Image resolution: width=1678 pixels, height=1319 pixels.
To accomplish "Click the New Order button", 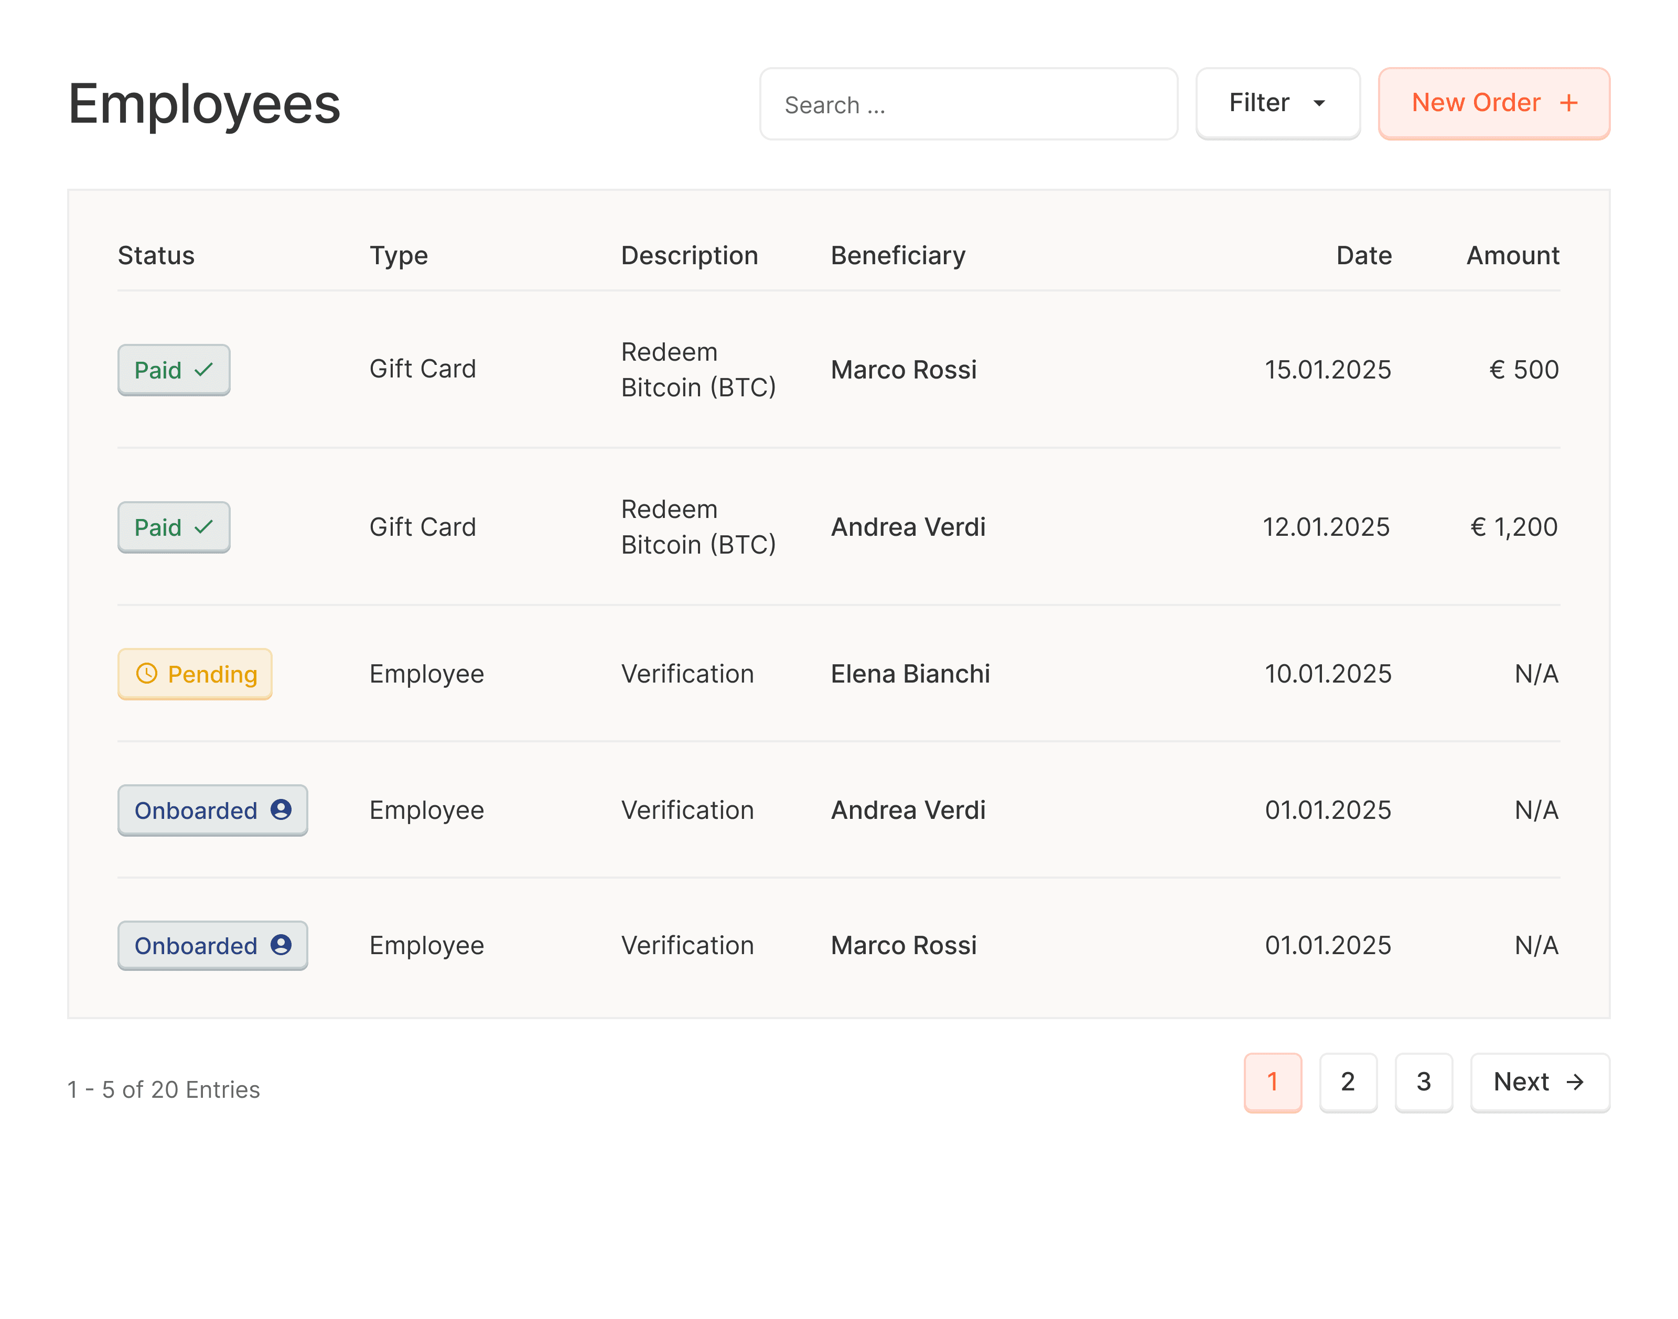I will click(x=1494, y=103).
